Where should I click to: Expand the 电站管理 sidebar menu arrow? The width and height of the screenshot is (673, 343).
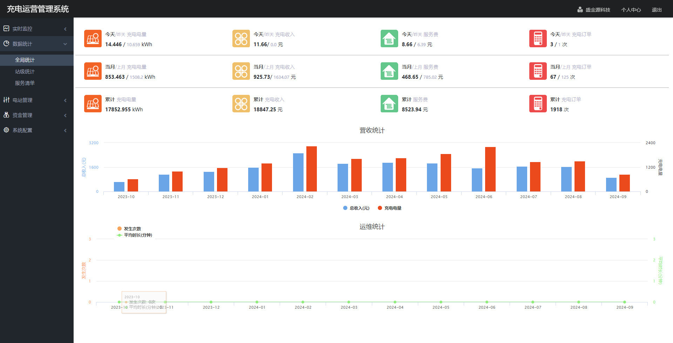[65, 100]
